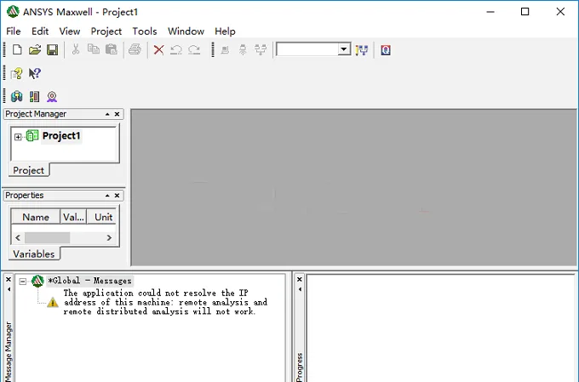
Task: Toggle the Message Manager pin arrow
Action: pos(9,289)
